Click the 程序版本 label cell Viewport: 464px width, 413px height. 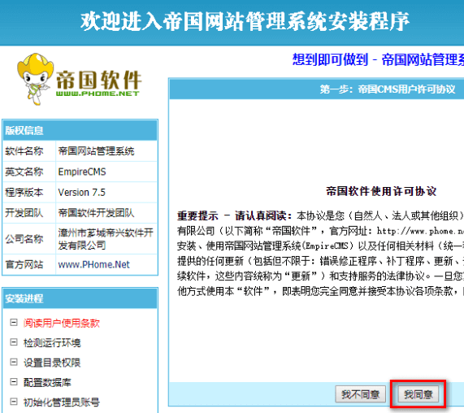[29, 193]
